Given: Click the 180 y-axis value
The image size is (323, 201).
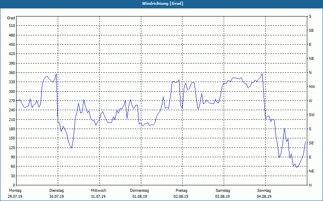Looking at the screenshot, I should (12, 129).
